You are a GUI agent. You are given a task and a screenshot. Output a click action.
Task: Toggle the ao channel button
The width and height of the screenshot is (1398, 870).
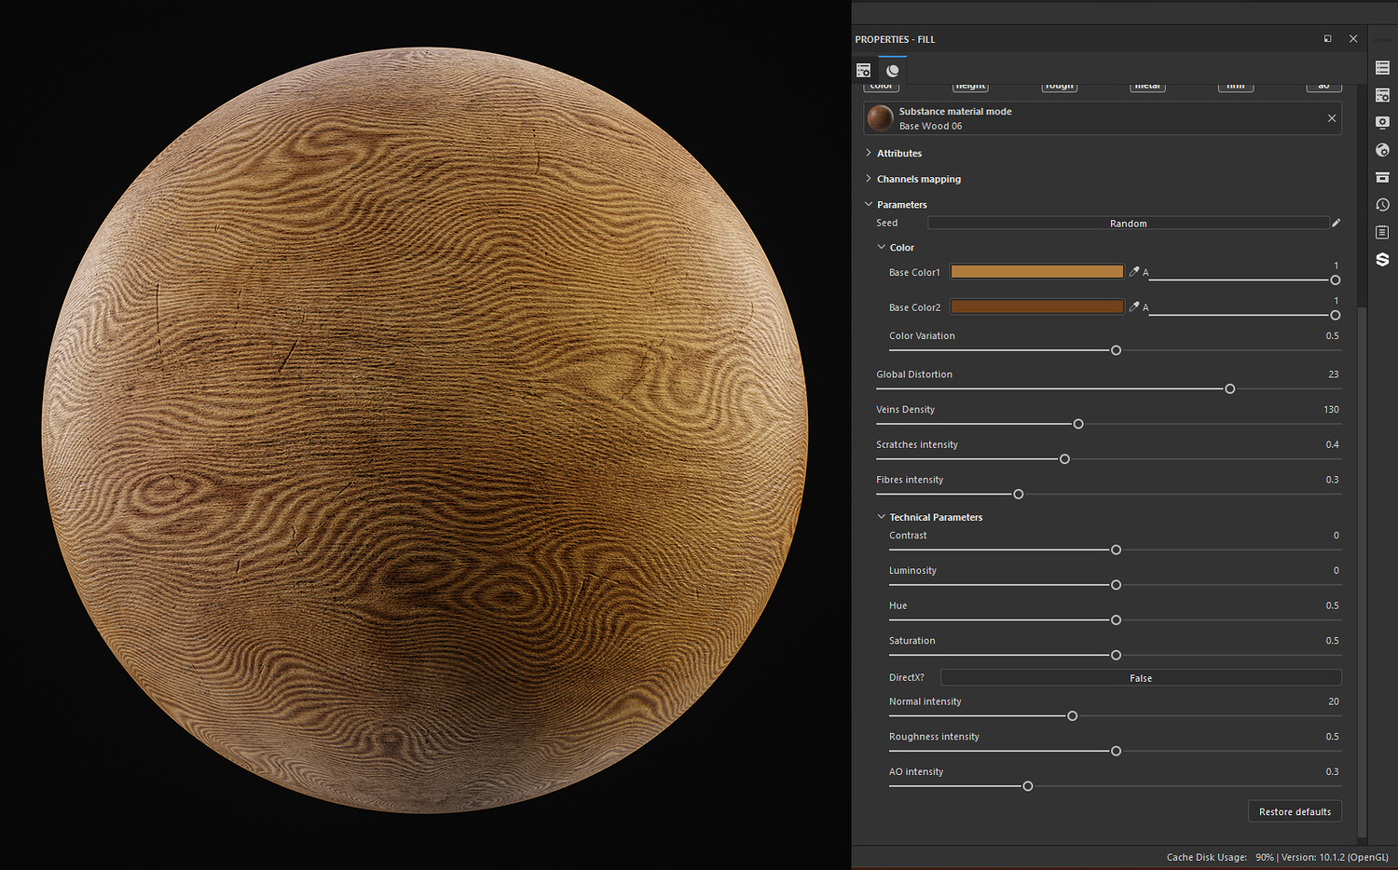click(x=1323, y=87)
